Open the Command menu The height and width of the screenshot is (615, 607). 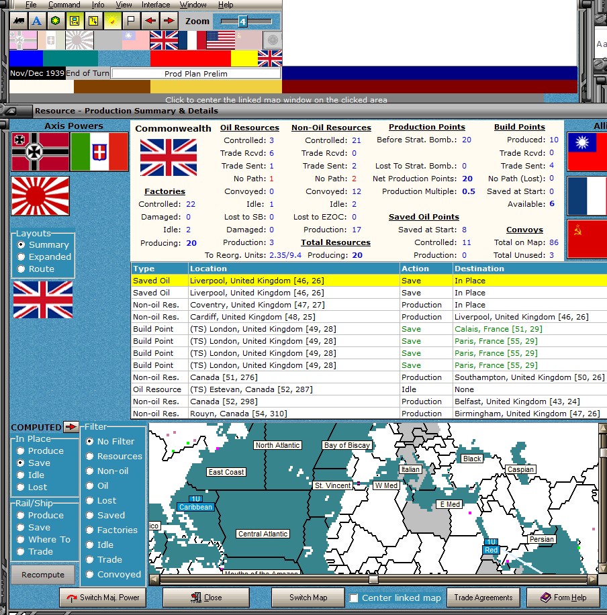(x=64, y=5)
